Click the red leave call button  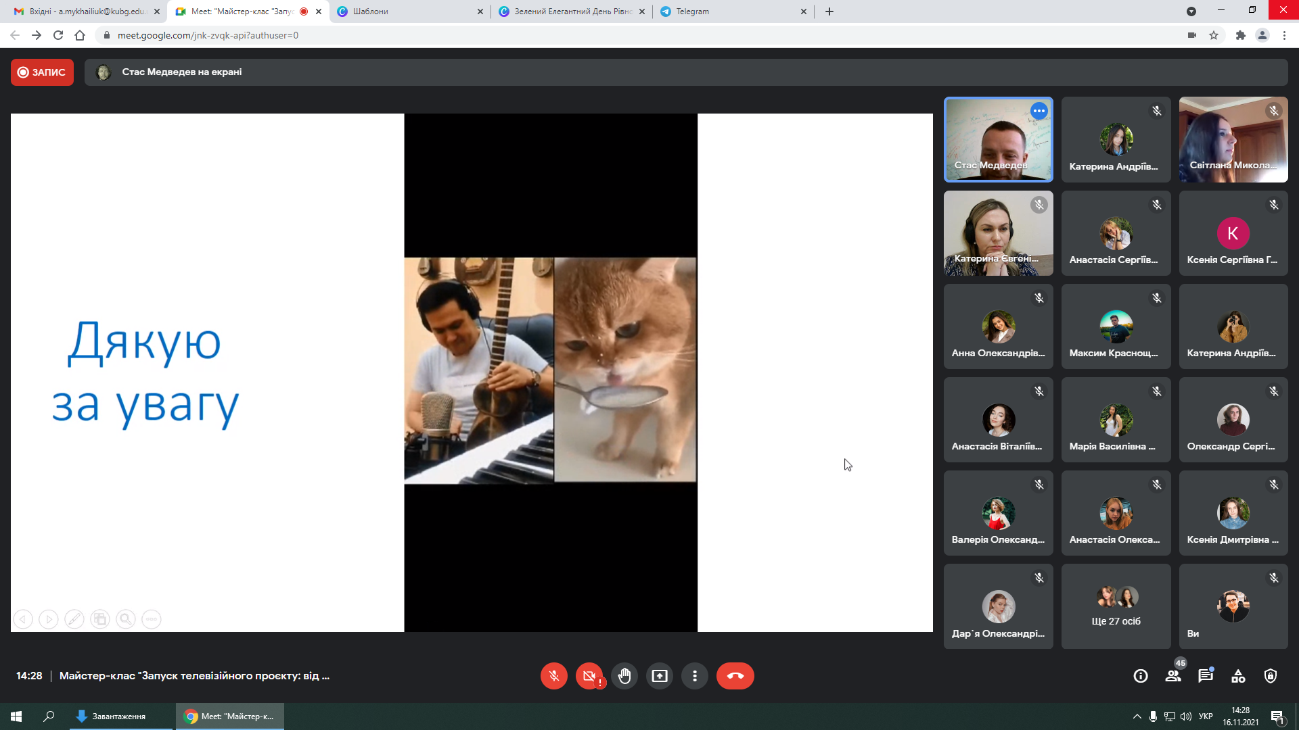tap(735, 676)
